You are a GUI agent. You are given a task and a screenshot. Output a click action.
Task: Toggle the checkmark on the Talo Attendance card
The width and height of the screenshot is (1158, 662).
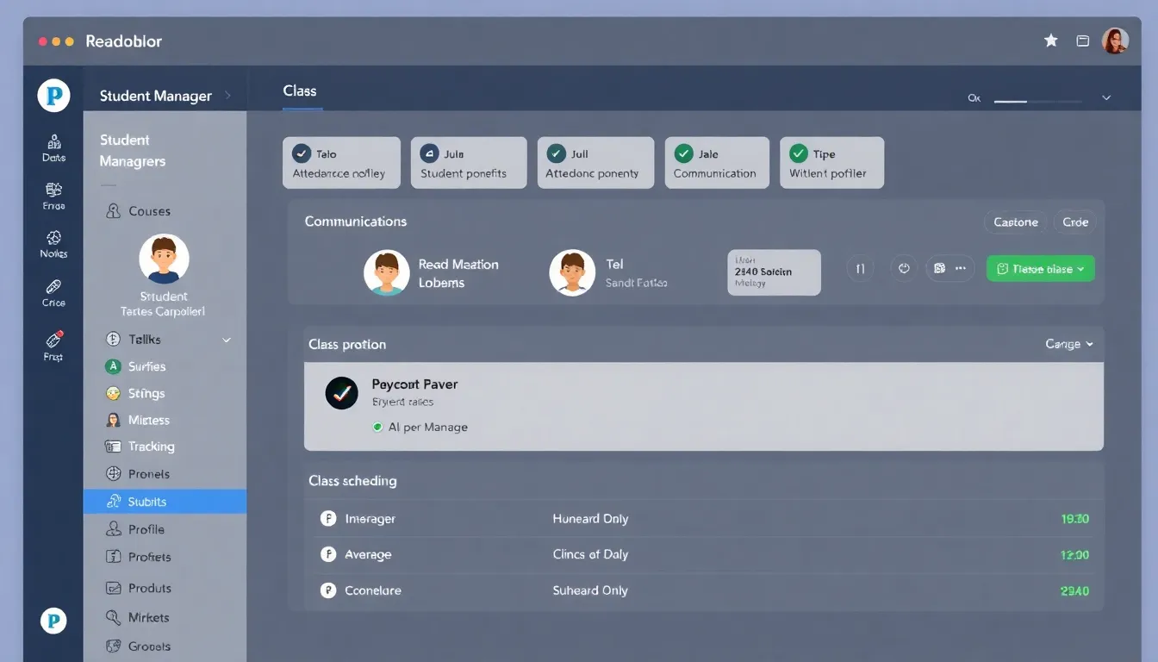click(x=302, y=153)
